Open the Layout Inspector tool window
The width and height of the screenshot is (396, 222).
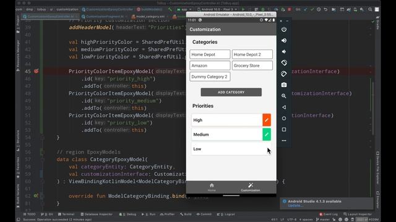pyautogui.click(x=358, y=214)
